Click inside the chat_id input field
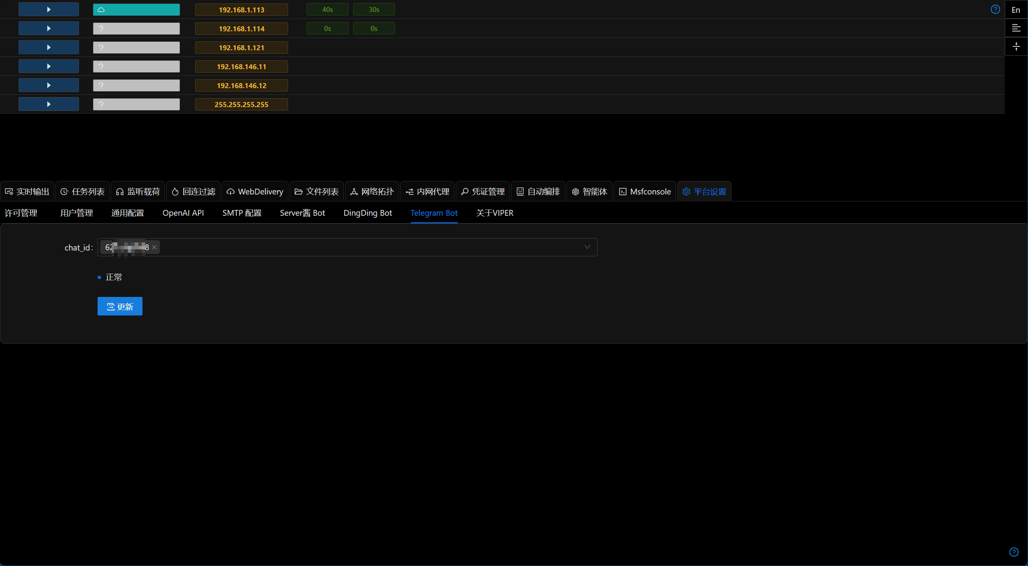Screen dimensions: 1028x566 tap(347, 247)
